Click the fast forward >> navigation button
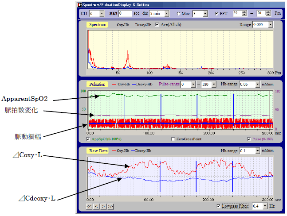287x216 pixels. (x=110, y=206)
